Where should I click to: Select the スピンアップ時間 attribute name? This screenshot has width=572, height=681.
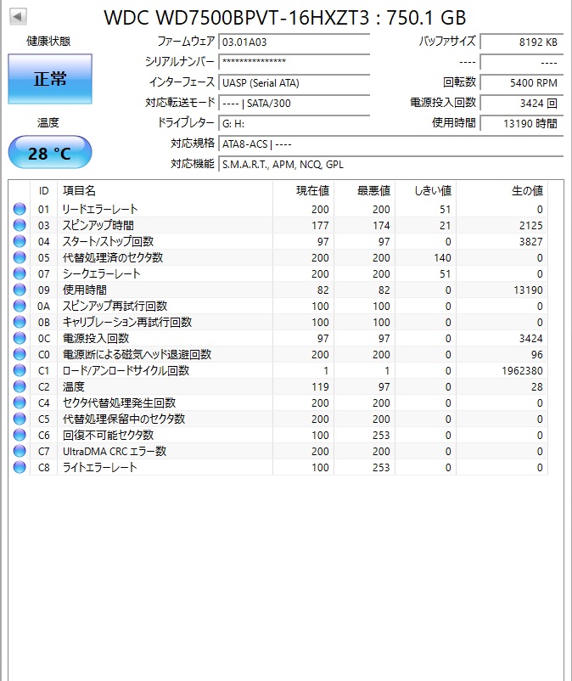click(98, 225)
